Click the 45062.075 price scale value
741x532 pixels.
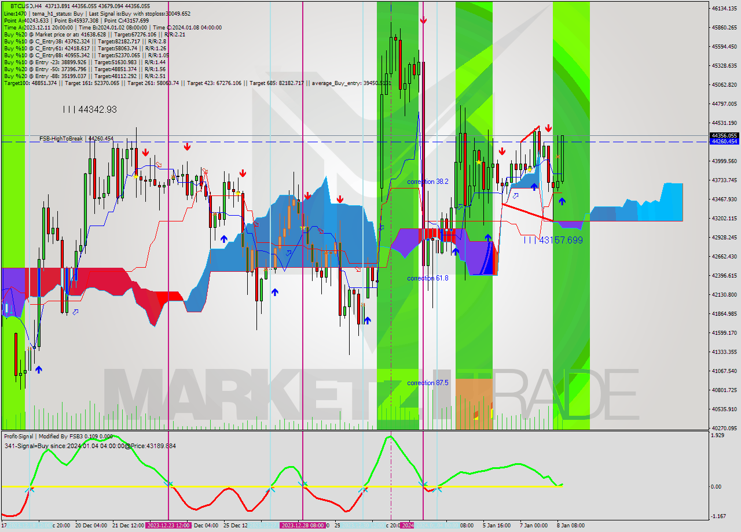pos(725,84)
